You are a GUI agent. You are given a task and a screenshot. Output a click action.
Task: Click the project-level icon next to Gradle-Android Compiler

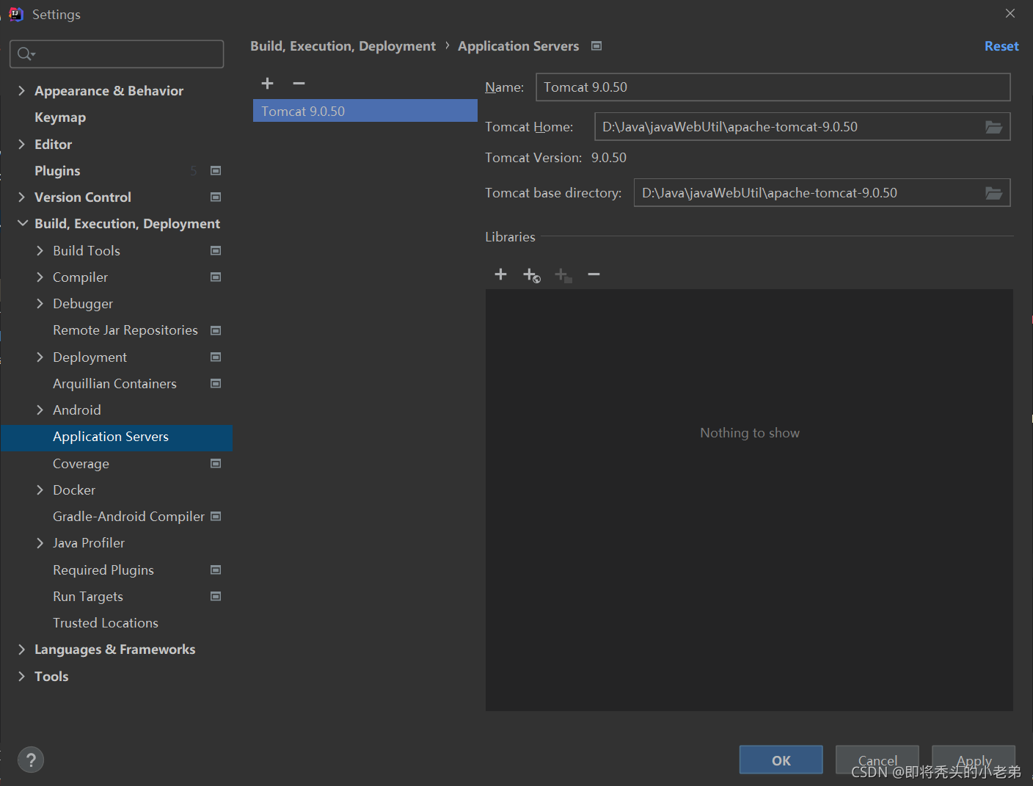[x=216, y=517]
